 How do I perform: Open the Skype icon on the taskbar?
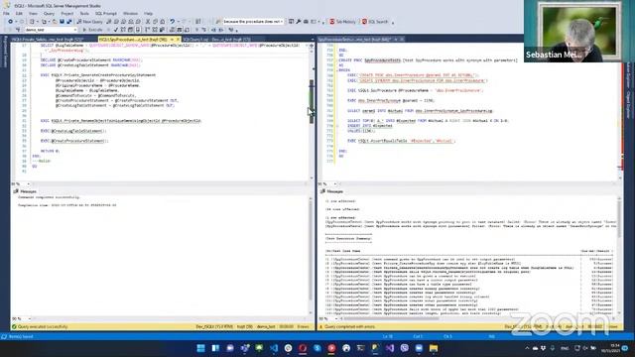pos(317,348)
